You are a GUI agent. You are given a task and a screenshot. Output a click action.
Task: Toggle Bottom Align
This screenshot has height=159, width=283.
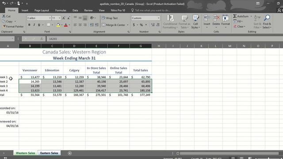pos(85,18)
